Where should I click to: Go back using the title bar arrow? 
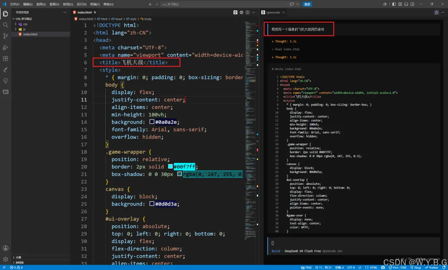point(151,4)
